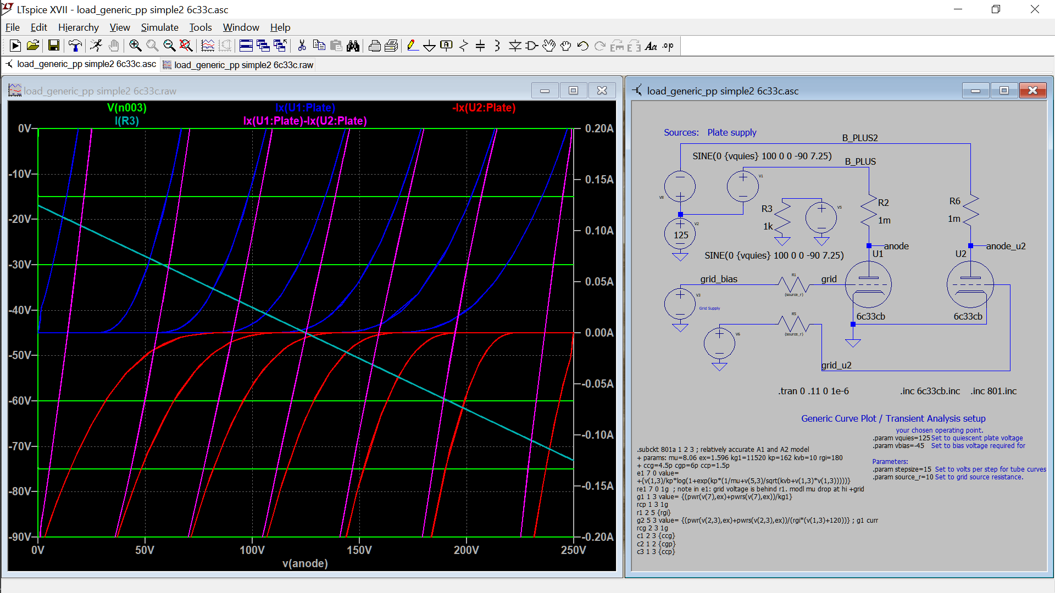
Task: Open the Control Panel hammer icon
Action: pyautogui.click(x=75, y=46)
